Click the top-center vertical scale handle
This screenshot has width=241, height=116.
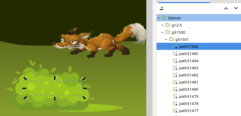pyautogui.click(x=55, y=78)
